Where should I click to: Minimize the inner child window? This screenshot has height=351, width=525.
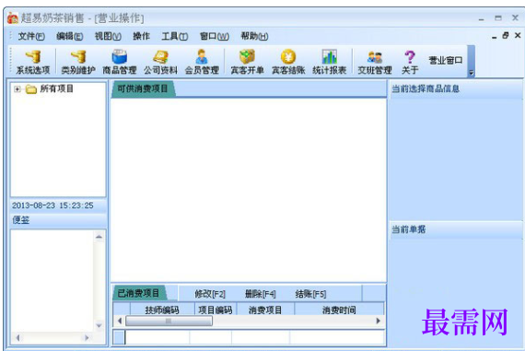pyautogui.click(x=495, y=37)
